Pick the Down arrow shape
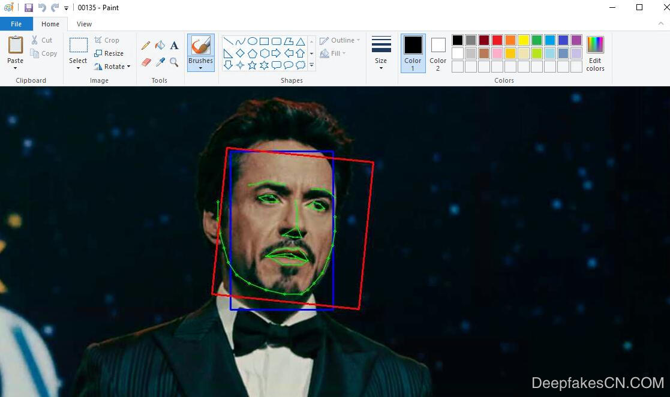Viewport: 670px width, 397px height. [x=228, y=65]
